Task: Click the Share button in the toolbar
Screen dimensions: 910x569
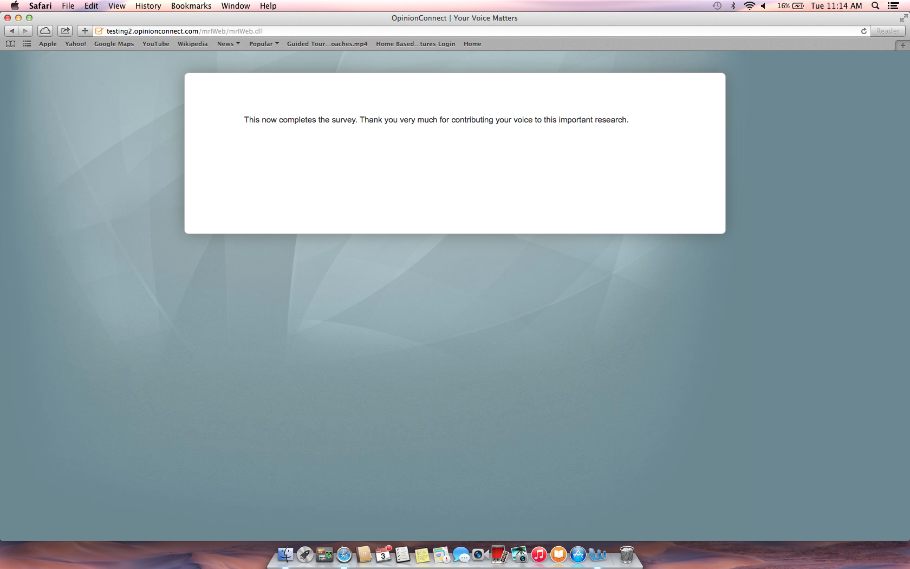Action: (65, 31)
